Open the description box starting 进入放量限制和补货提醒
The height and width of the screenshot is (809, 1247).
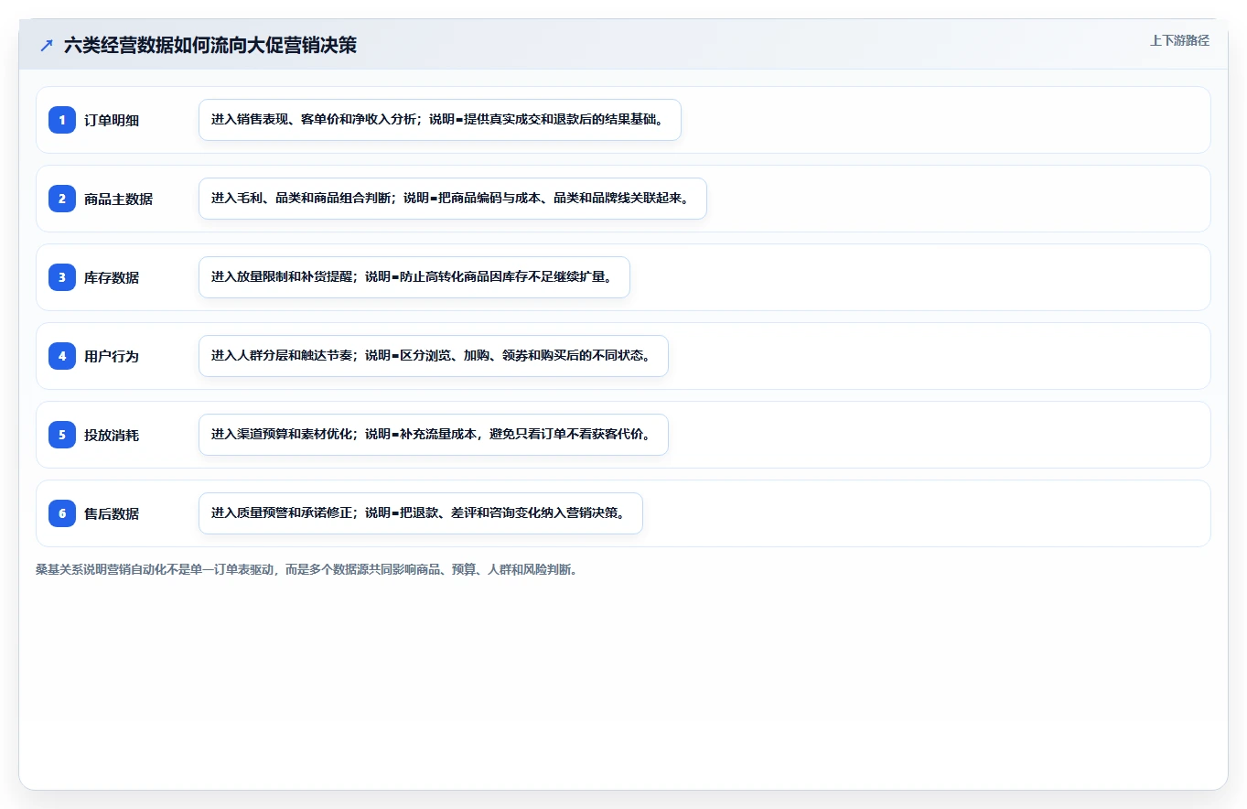point(414,277)
